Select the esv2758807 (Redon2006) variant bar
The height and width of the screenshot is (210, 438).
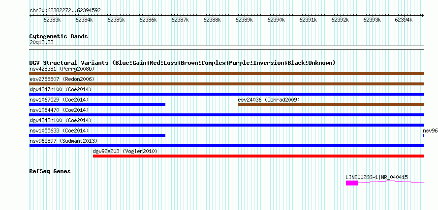point(226,84)
